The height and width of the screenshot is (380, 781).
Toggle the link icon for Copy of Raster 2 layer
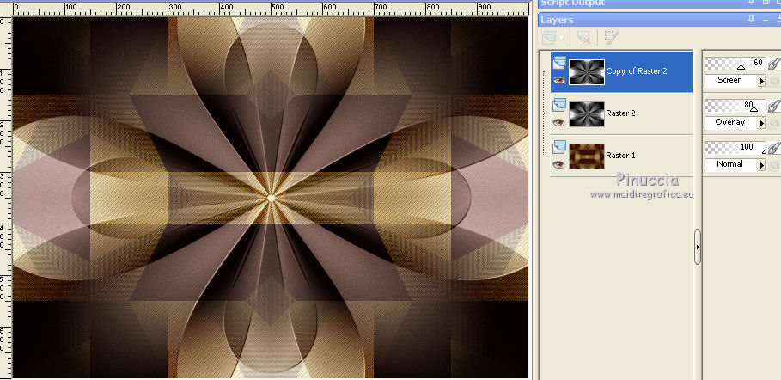tap(773, 64)
